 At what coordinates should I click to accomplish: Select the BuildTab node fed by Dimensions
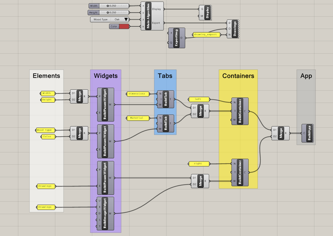coord(166,99)
